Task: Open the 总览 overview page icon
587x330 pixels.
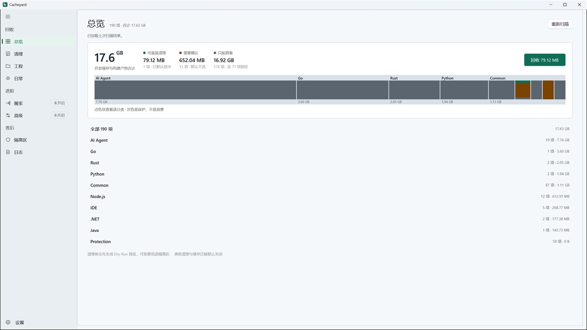Action: pos(8,42)
